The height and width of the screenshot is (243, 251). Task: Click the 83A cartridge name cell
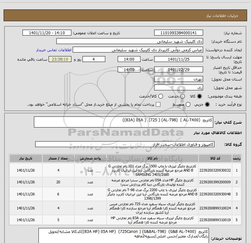pos(153,220)
